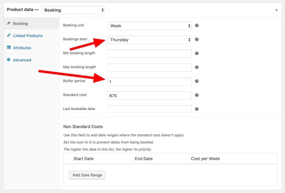The image size is (285, 193).
Task: Focus the Max booking length field
Action: (149, 68)
